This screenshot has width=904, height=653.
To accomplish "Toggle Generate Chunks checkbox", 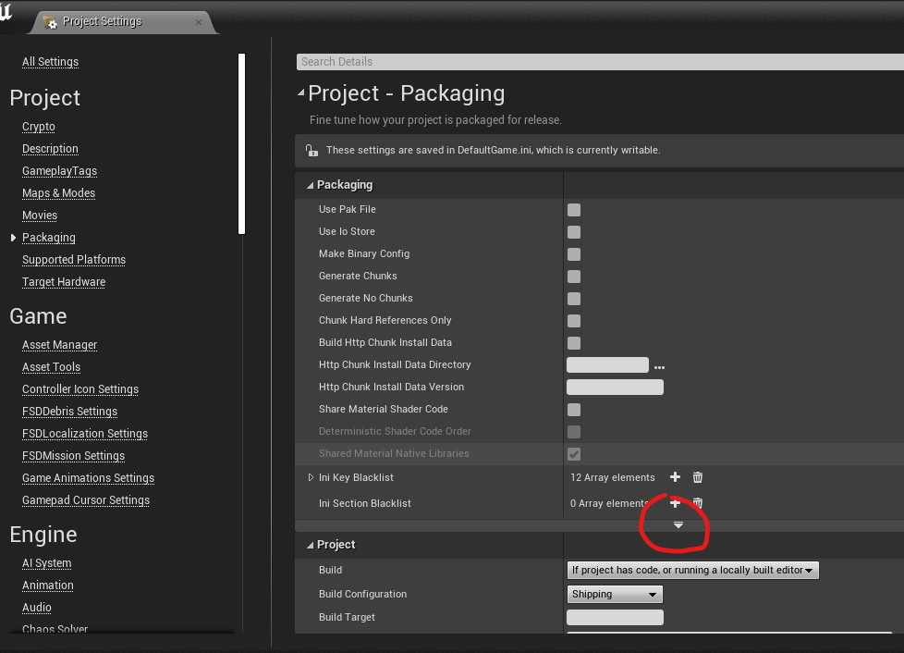I will [x=574, y=277].
